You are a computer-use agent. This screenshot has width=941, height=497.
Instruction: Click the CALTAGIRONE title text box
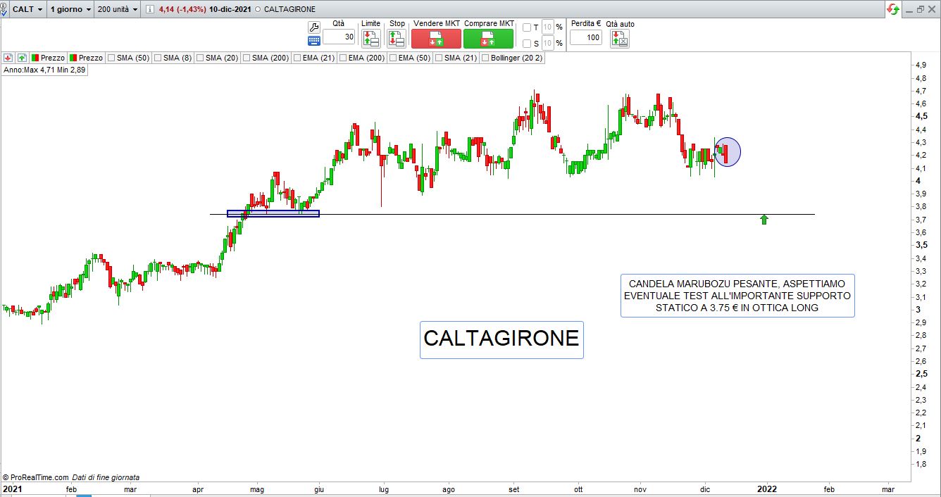click(501, 339)
